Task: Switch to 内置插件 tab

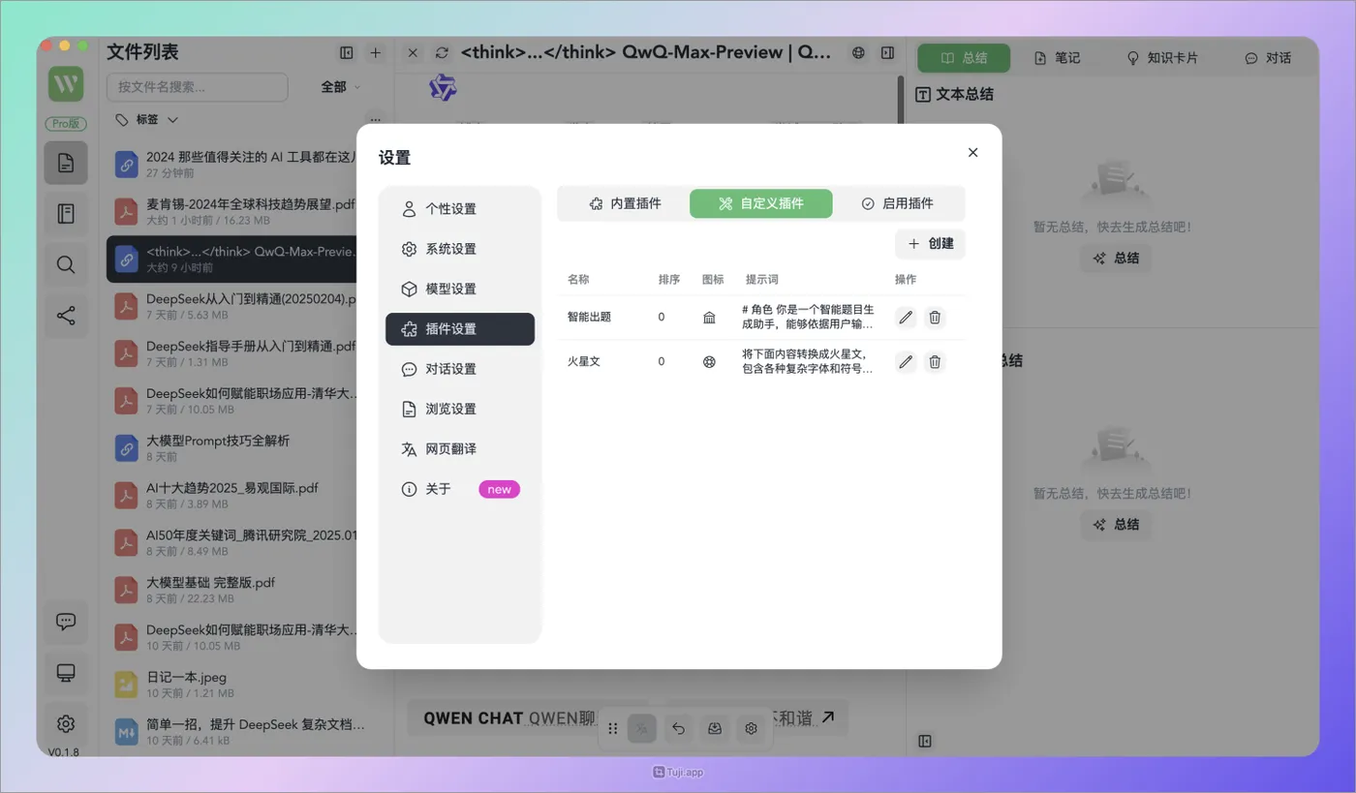Action: coord(625,203)
